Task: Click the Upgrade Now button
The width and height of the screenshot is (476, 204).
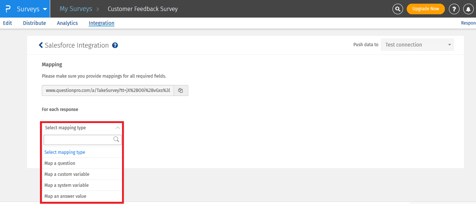Action: pyautogui.click(x=425, y=9)
